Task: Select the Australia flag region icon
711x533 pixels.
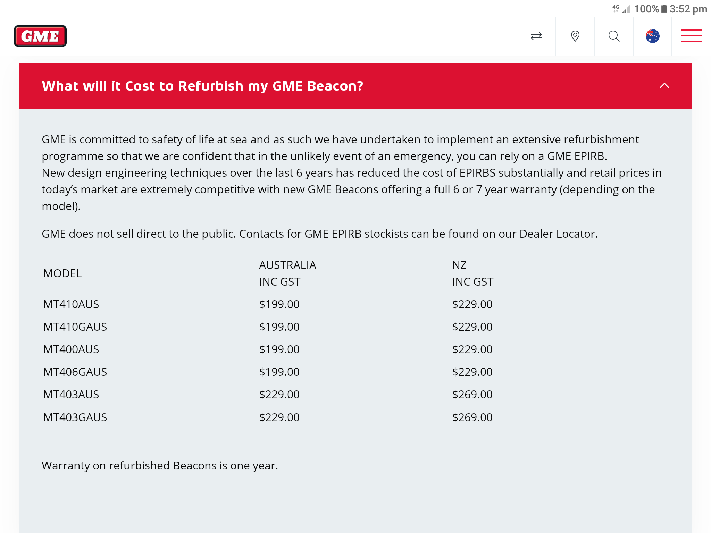Action: coord(653,36)
